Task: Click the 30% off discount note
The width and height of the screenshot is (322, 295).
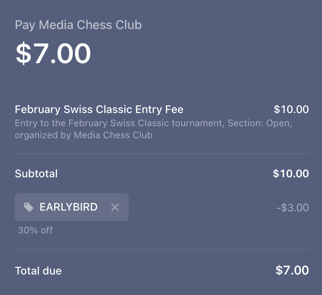Action: (35, 230)
